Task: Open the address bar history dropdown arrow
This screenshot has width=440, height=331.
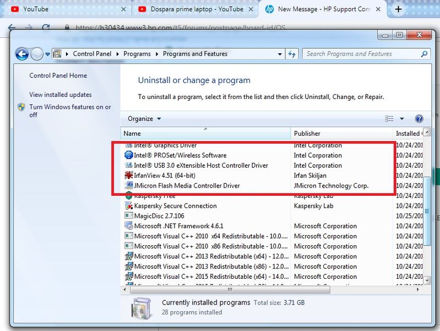Action: click(280, 54)
